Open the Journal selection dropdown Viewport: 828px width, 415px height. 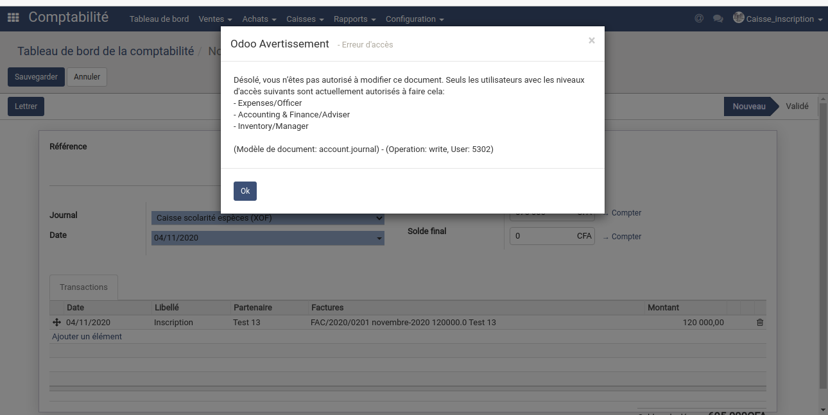tap(268, 218)
